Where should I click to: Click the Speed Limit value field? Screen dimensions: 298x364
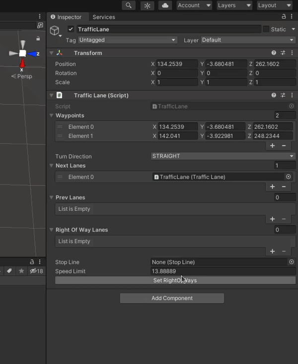pyautogui.click(x=223, y=271)
